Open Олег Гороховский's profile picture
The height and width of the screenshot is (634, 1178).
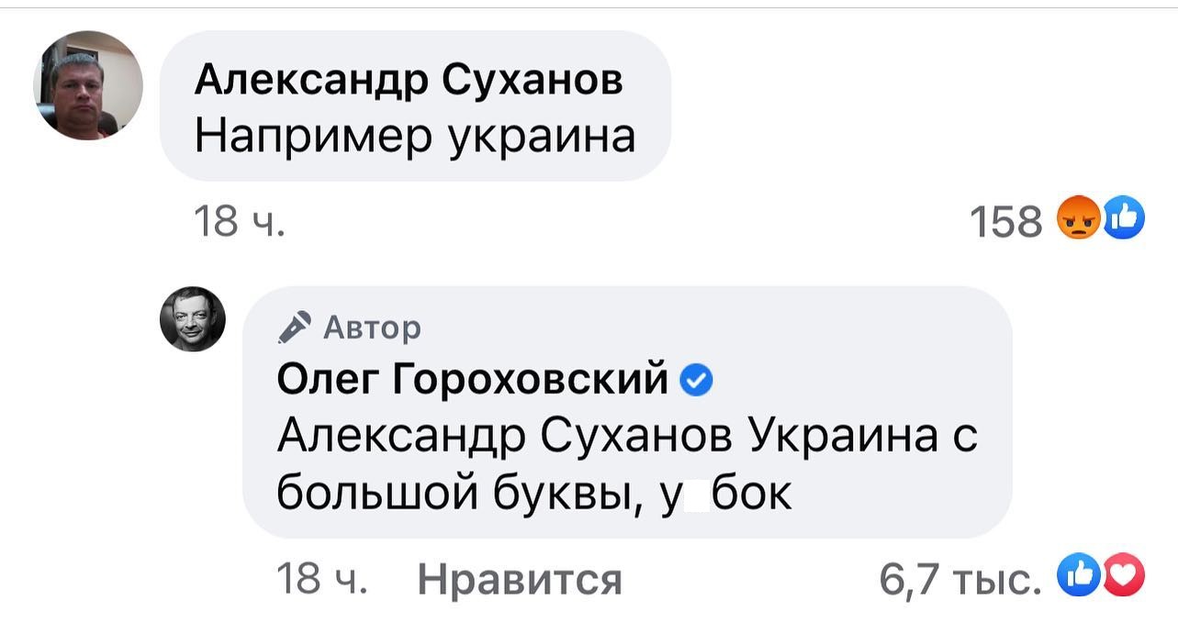pyautogui.click(x=194, y=320)
